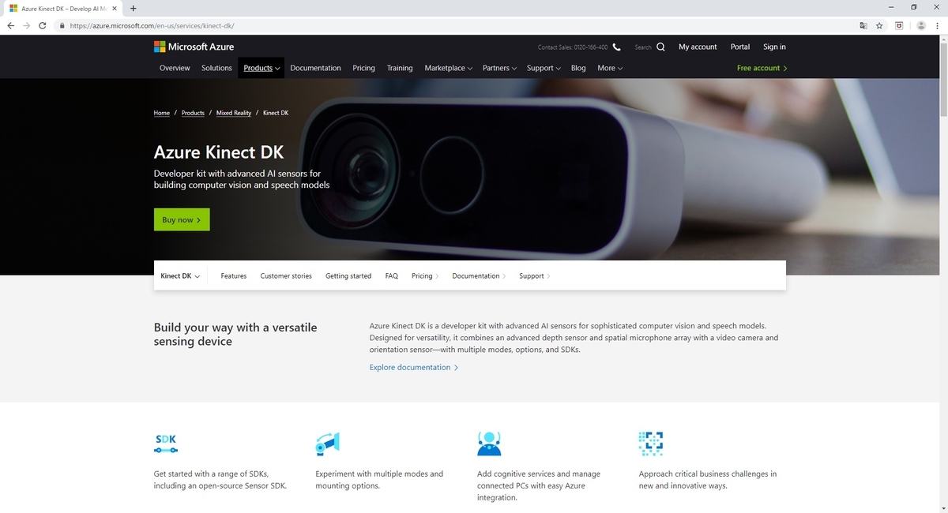Click the Sign in link
This screenshot has height=513, width=948.
pos(774,47)
